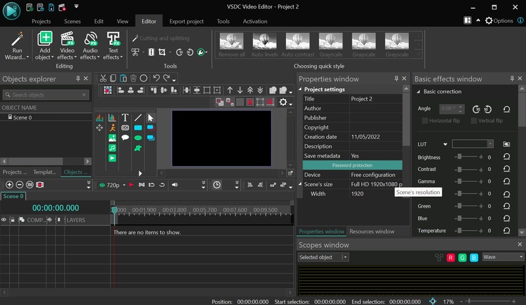Click the Cut scissors icon
This screenshot has width=526, height=305.
tap(103, 78)
